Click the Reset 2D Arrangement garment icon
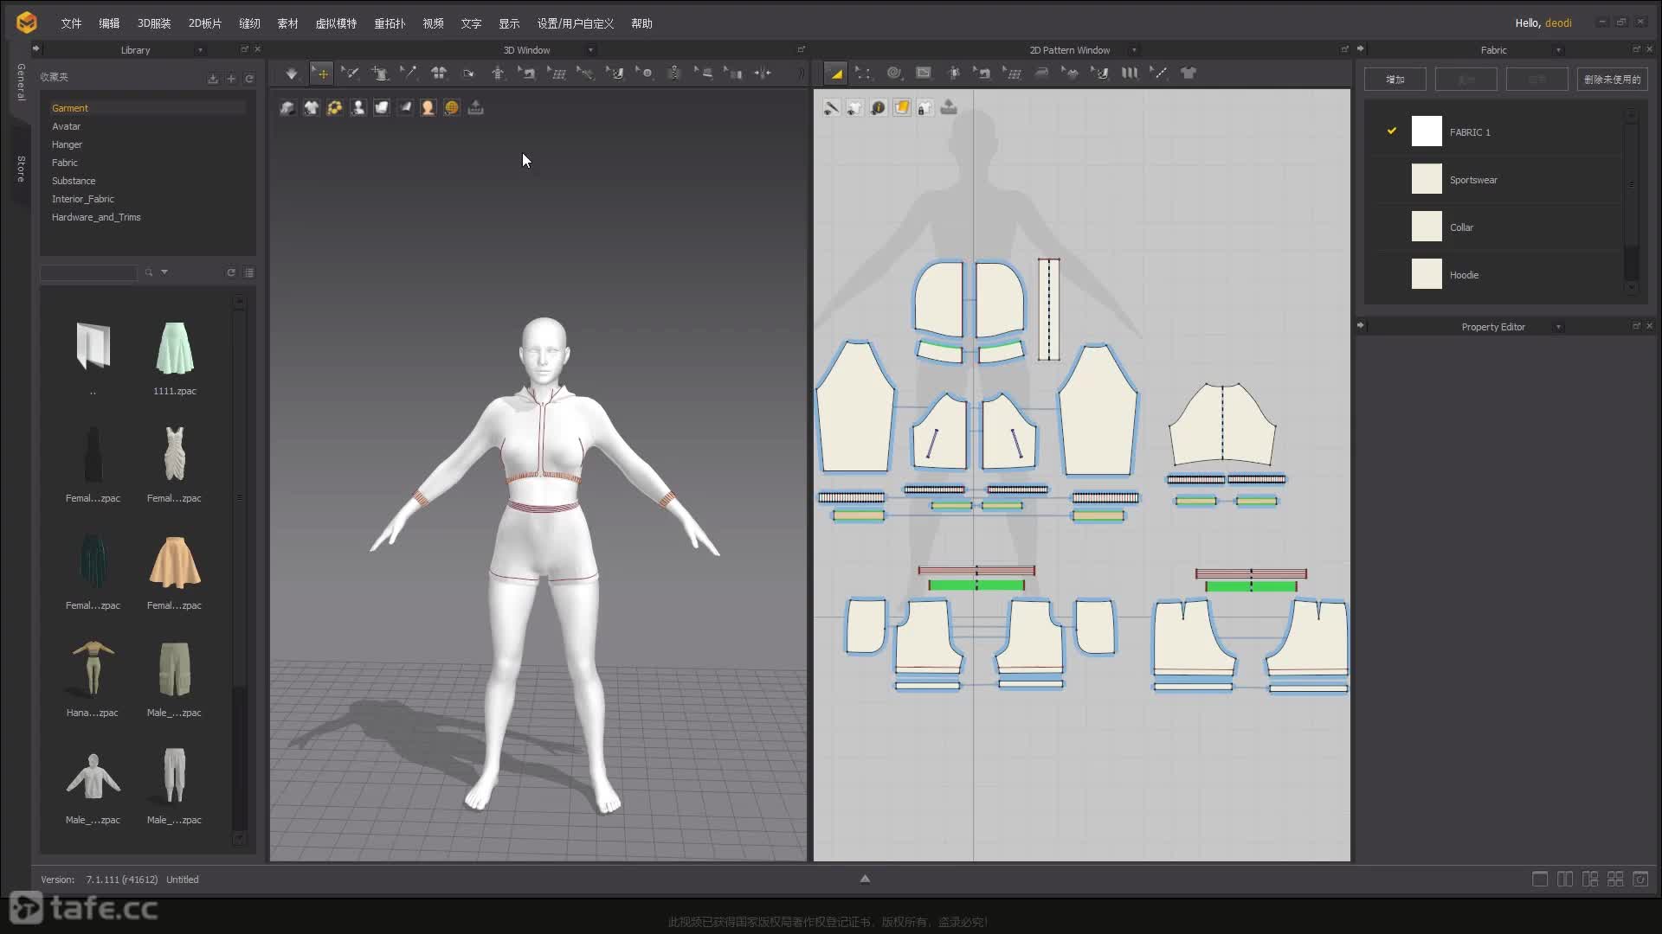Image resolution: width=1662 pixels, height=934 pixels. [439, 74]
